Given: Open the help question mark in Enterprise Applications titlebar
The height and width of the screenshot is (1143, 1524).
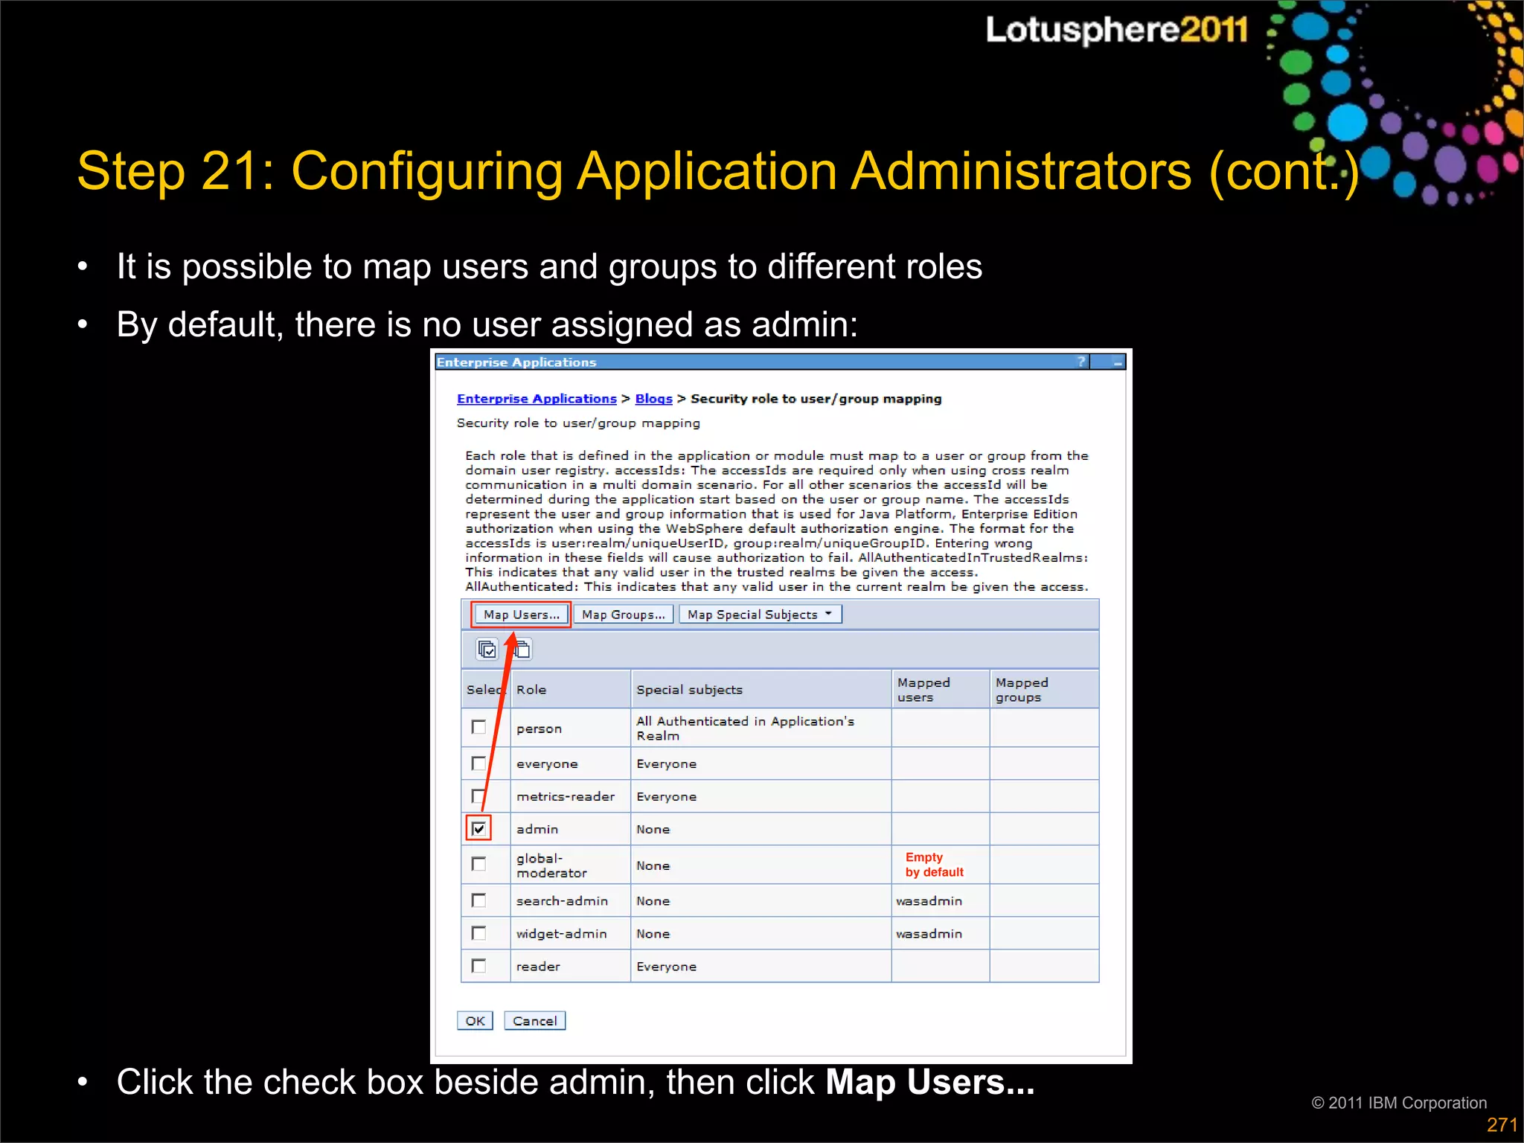Looking at the screenshot, I should [1081, 362].
